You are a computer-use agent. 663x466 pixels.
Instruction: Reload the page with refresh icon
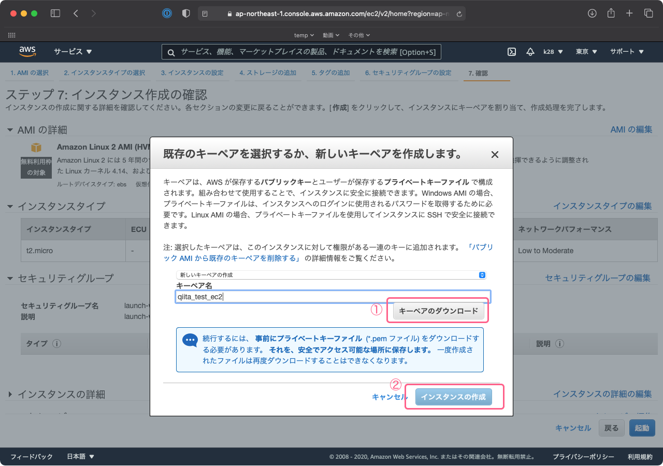[x=459, y=14]
